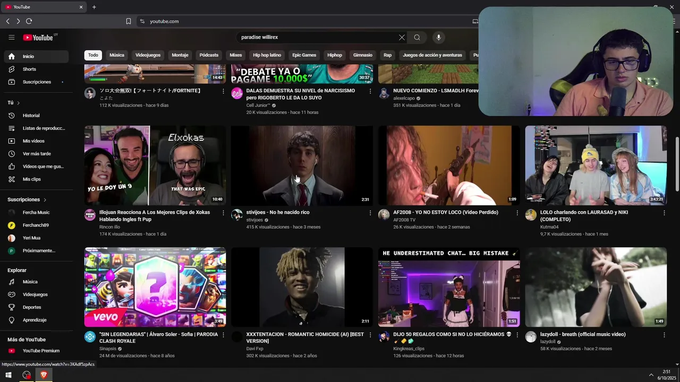This screenshot has height=382, width=680.
Task: Open Suscripciones in sidebar
Action: coord(36,82)
